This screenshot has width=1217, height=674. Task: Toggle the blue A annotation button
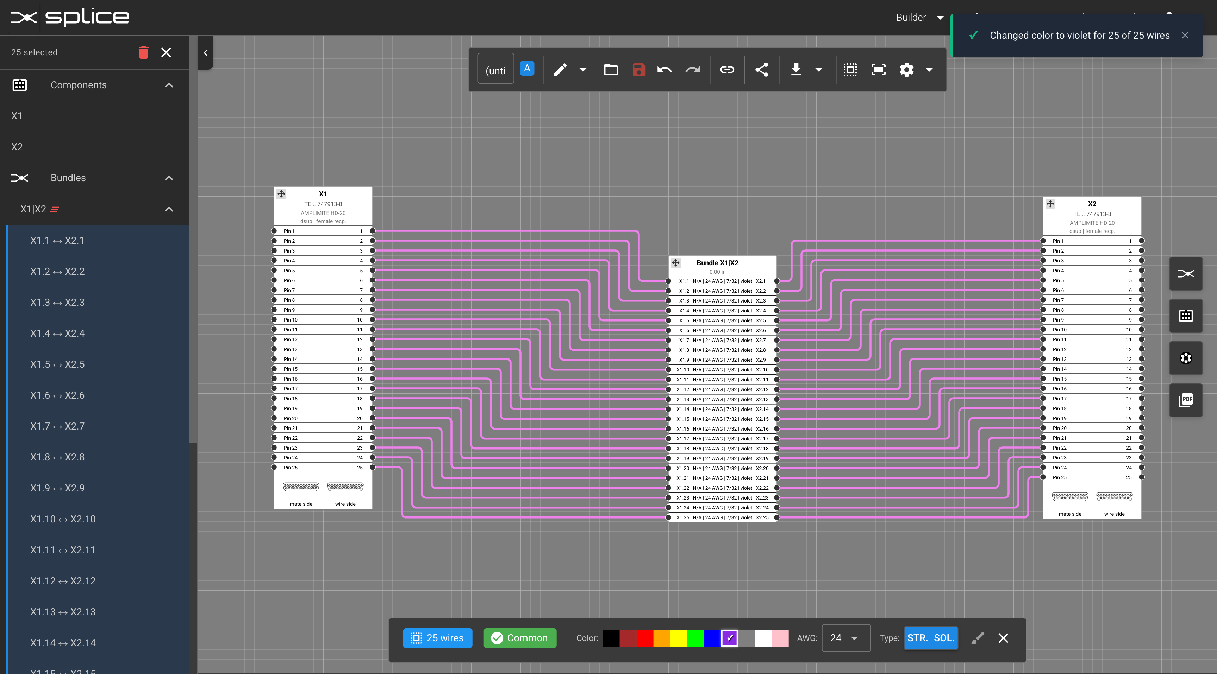click(527, 69)
